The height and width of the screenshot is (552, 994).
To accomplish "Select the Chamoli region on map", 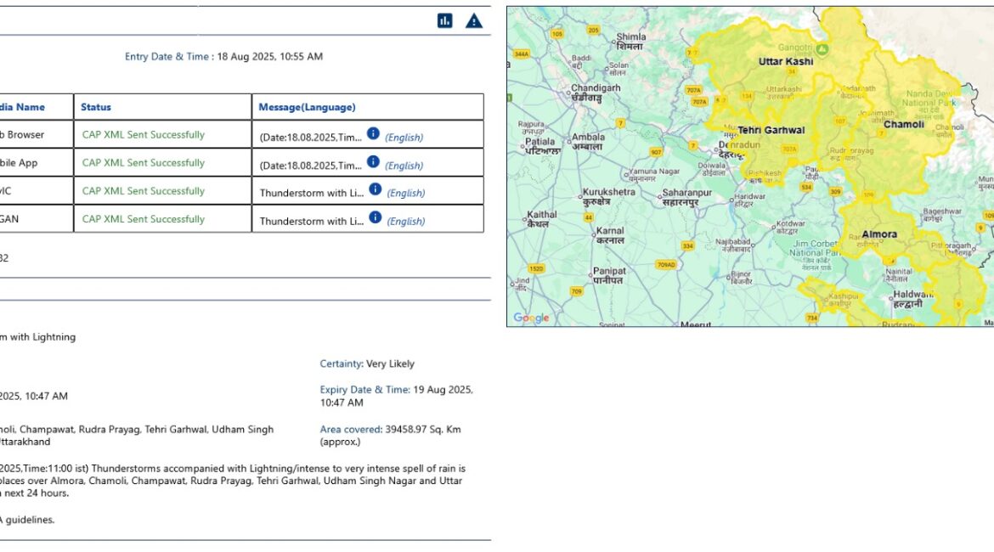I will tap(903, 125).
